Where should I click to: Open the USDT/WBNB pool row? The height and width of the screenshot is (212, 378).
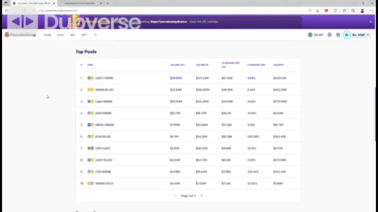coord(188,78)
